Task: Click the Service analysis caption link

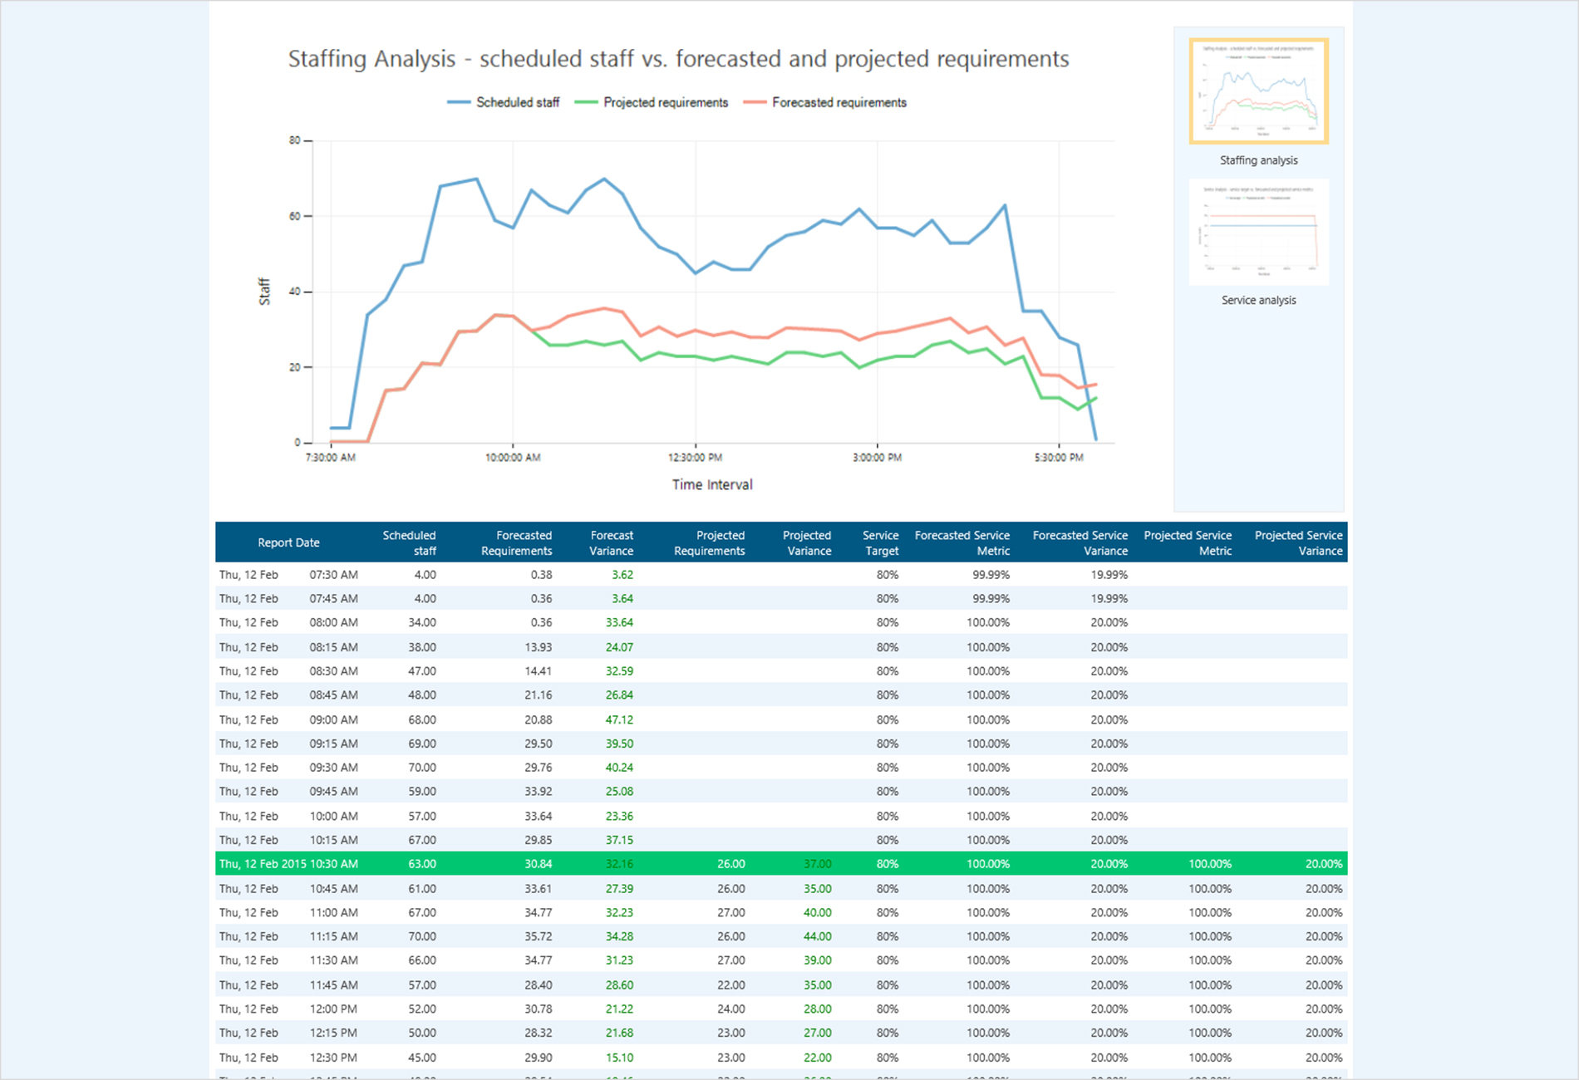Action: point(1258,300)
